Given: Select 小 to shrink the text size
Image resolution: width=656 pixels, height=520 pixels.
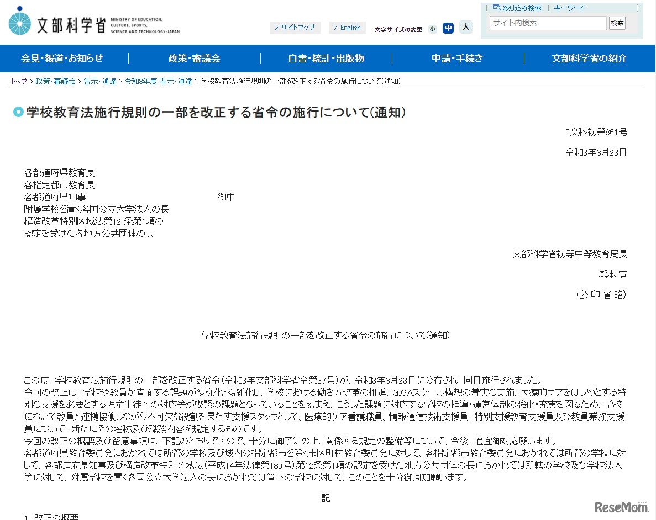Looking at the screenshot, I should 433,28.
